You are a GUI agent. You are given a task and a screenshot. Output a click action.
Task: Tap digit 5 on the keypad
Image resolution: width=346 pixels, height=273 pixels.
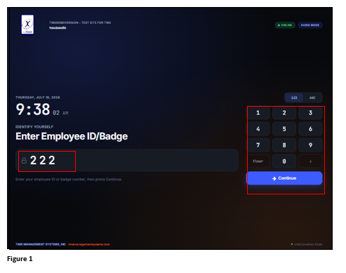[x=284, y=129]
